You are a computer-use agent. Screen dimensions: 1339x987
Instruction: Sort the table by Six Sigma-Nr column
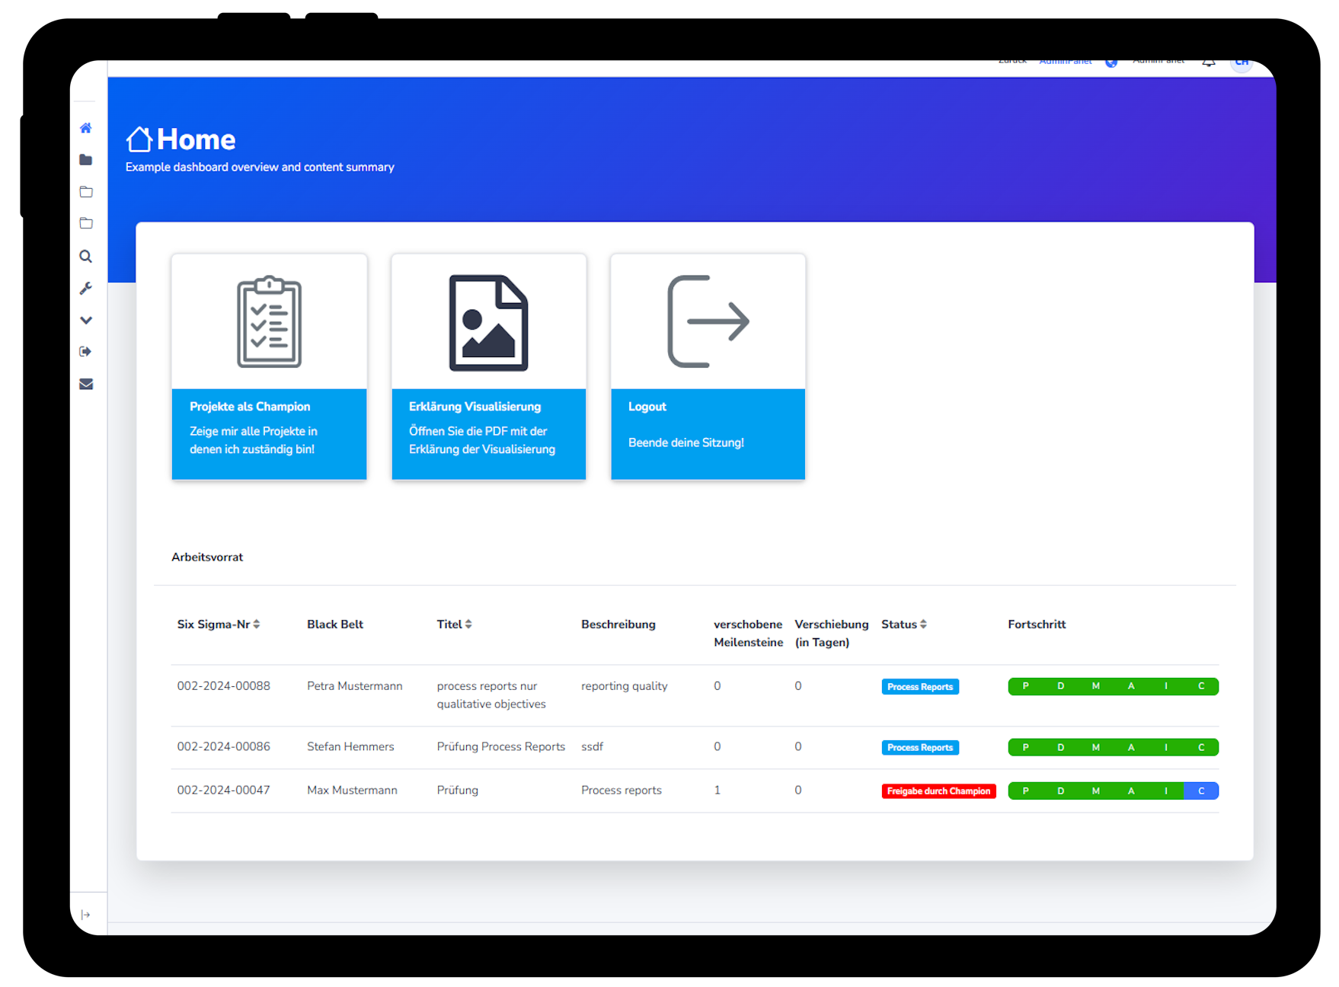pyautogui.click(x=259, y=624)
